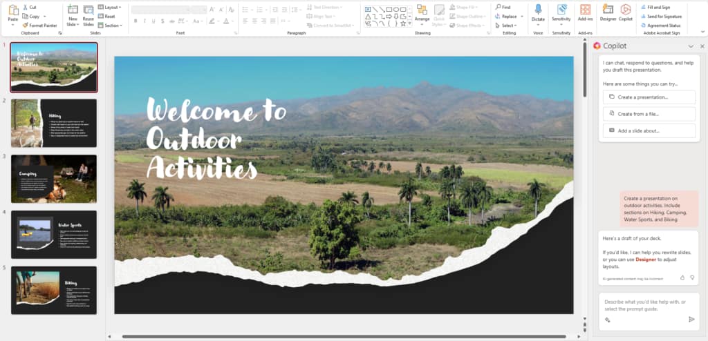The image size is (708, 341).
Task: Click the Reset slide button
Action: [106, 17]
